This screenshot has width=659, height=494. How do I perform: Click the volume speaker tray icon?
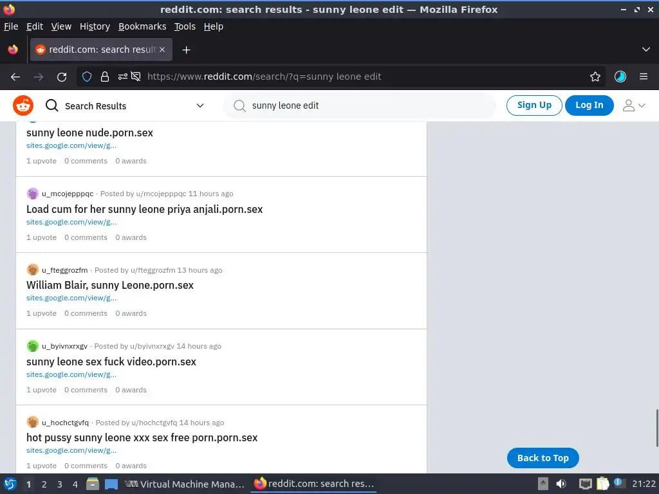coord(561,484)
